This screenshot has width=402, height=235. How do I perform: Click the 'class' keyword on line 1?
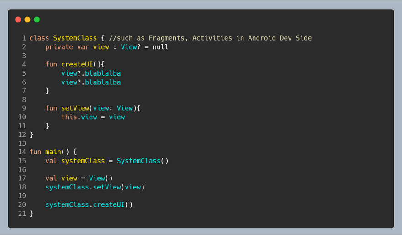coord(39,38)
